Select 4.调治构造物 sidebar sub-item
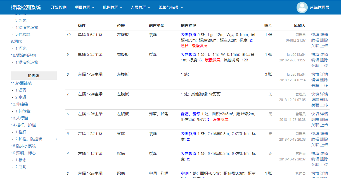 [x=27, y=27]
